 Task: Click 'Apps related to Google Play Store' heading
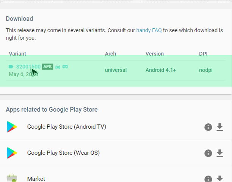[52, 110]
